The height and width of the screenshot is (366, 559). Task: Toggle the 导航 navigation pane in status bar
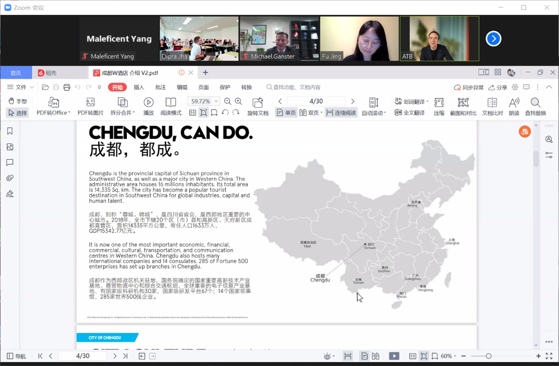16,356
